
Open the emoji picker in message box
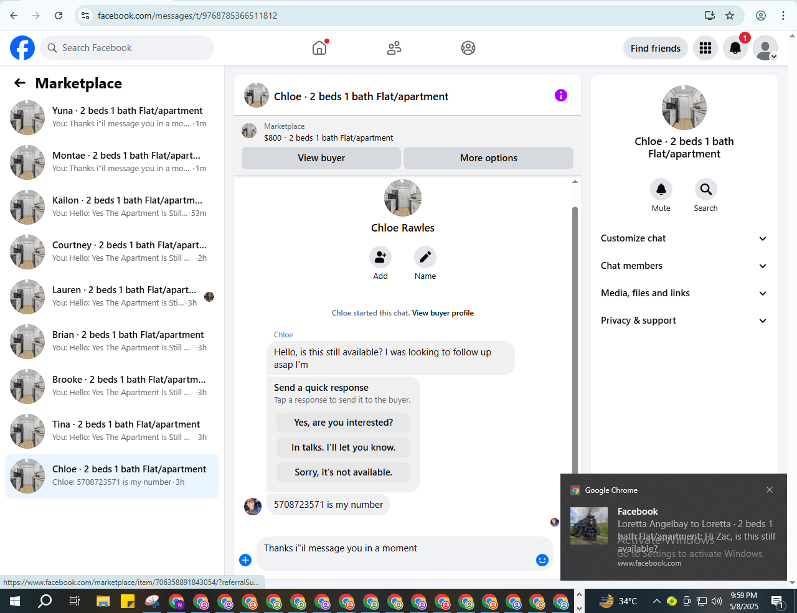tap(542, 560)
